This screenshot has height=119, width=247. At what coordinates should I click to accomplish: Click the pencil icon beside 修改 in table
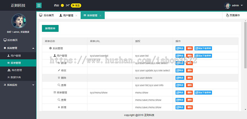59,70
